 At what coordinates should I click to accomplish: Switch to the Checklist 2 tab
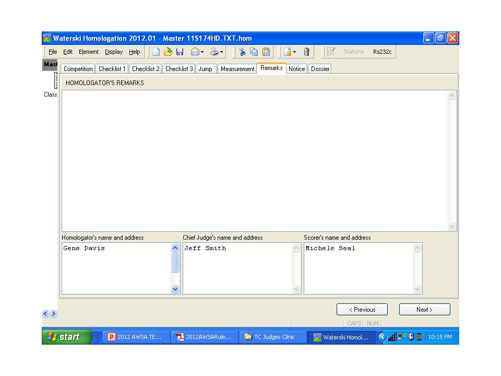146,69
